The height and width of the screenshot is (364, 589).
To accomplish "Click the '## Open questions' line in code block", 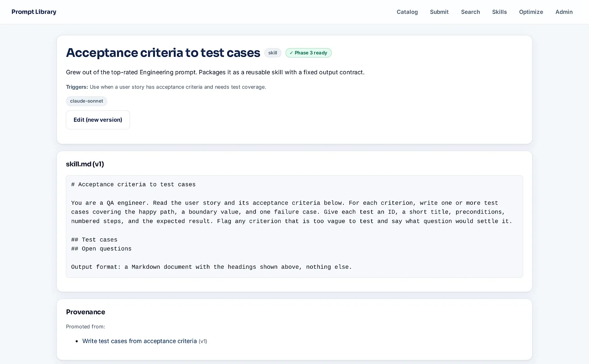I will [101, 249].
